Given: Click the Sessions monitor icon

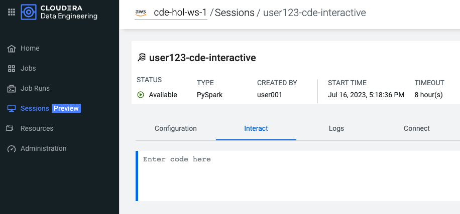Looking at the screenshot, I should click(12, 109).
